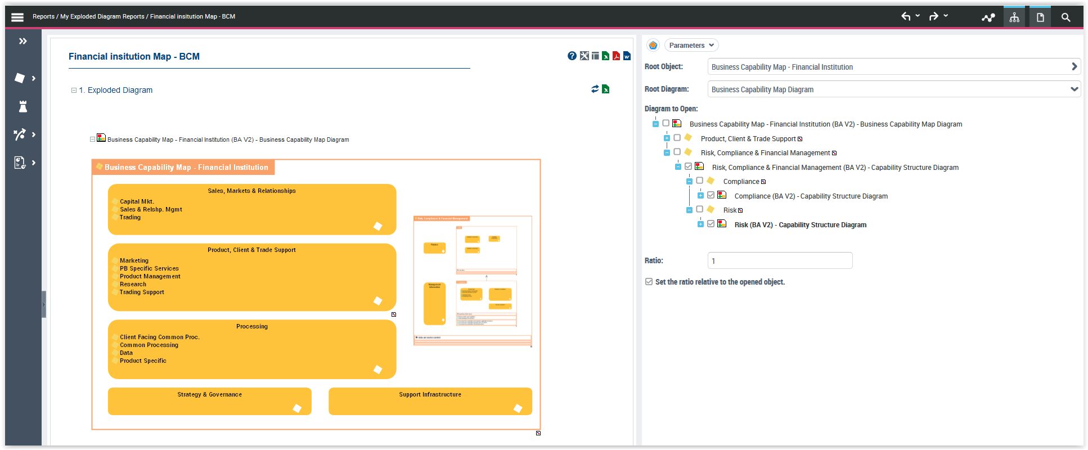The image size is (1088, 450).
Task: Toggle set ratio relative to opened object
Action: click(x=649, y=282)
